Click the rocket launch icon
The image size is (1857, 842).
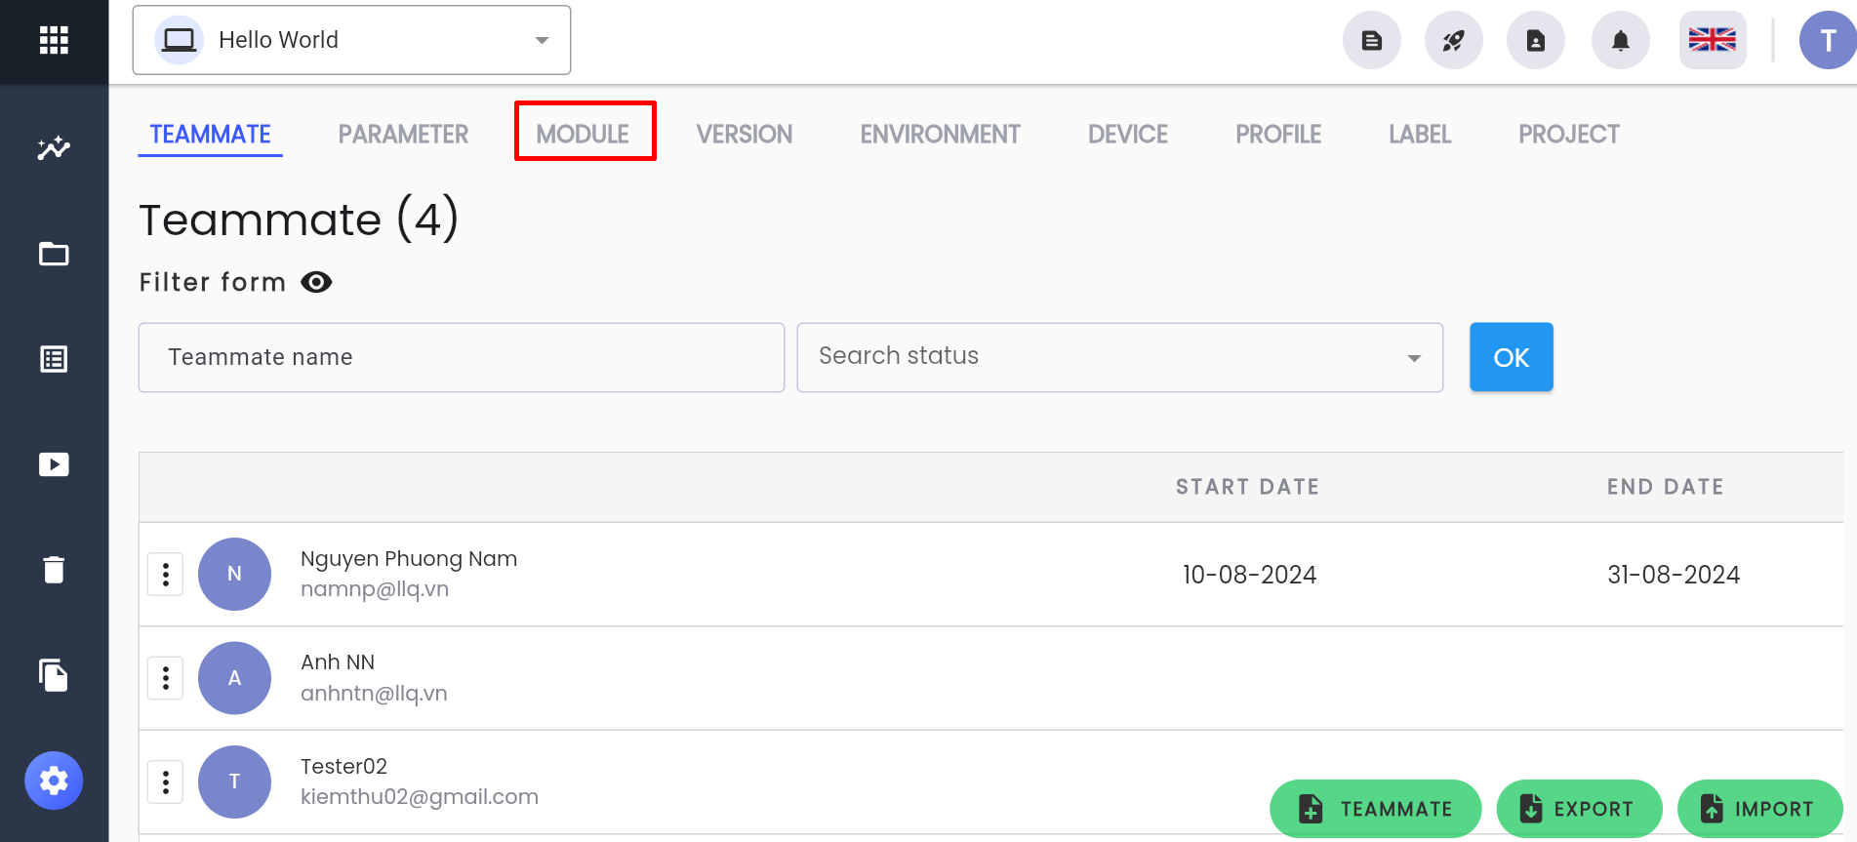[x=1454, y=40]
